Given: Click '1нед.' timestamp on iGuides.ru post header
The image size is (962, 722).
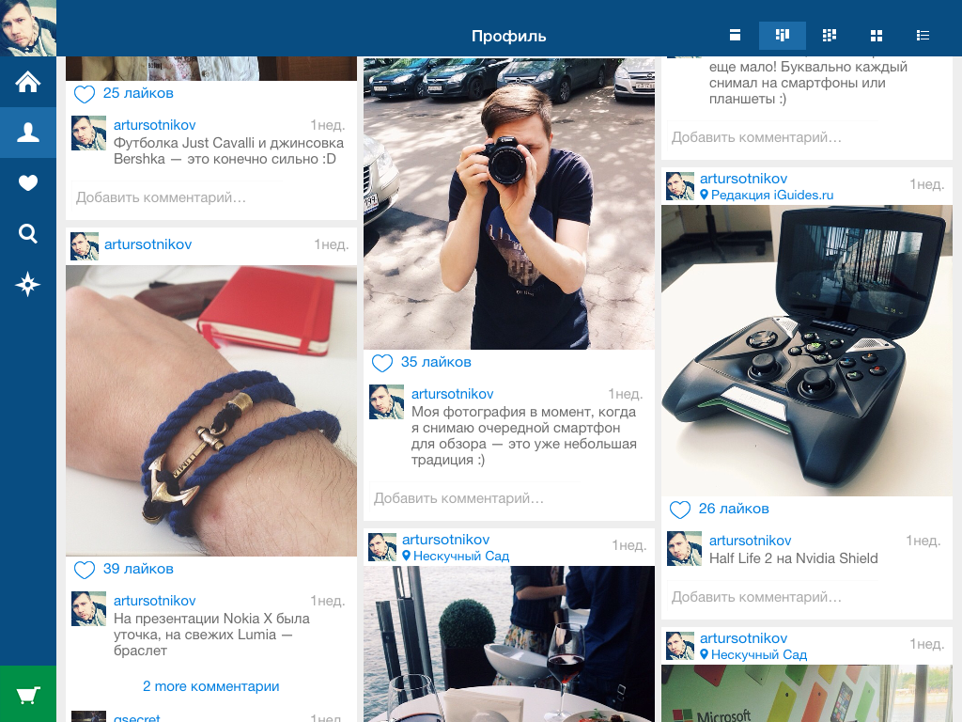Looking at the screenshot, I should 926,183.
